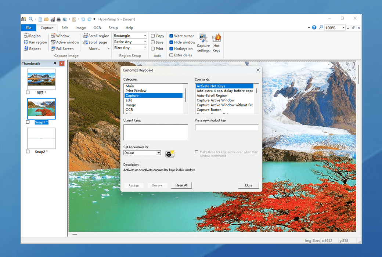Start a Scroll region capture
Viewport: 382px width, 257px height.
tap(96, 36)
